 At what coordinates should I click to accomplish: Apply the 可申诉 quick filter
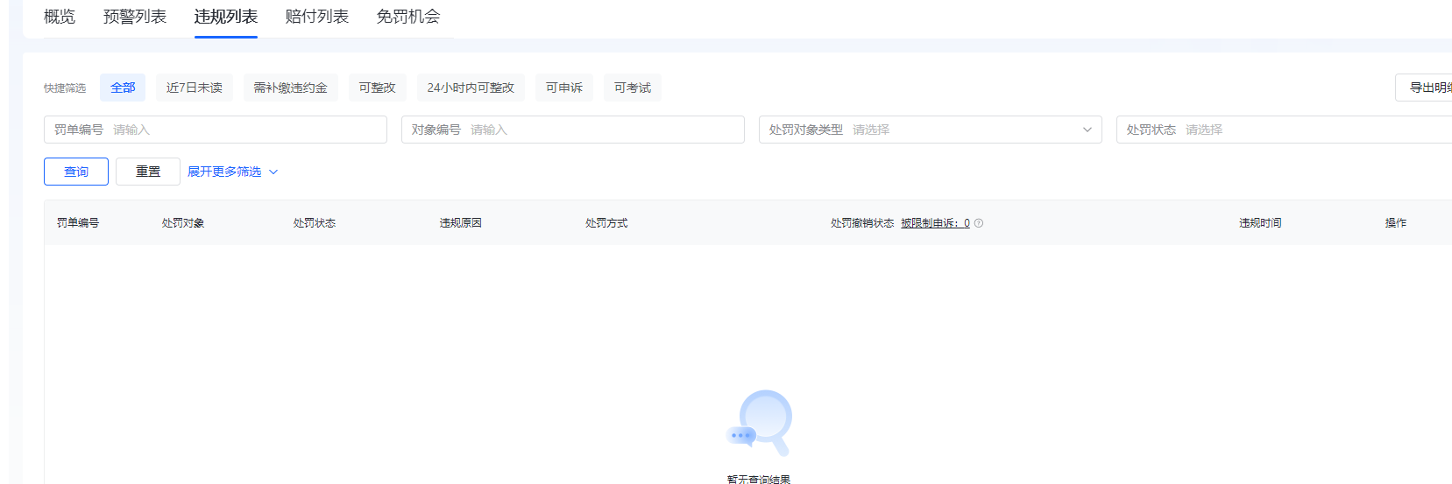click(564, 88)
